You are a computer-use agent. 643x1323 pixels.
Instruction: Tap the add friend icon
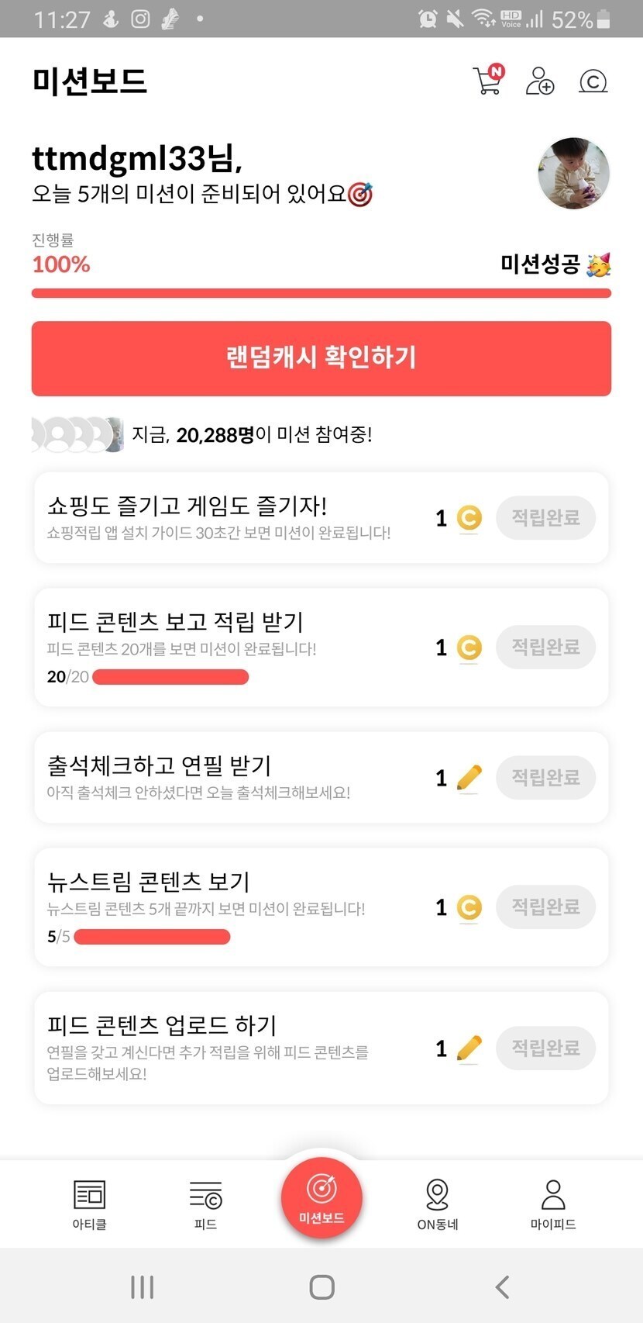point(539,81)
